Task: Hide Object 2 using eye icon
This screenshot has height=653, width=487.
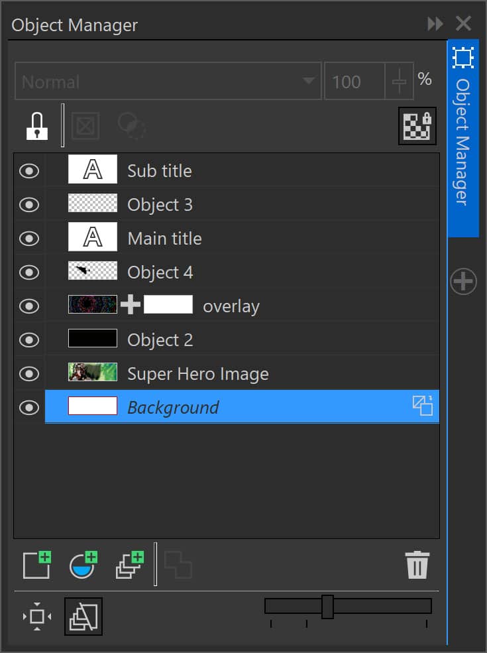Action: tap(29, 340)
